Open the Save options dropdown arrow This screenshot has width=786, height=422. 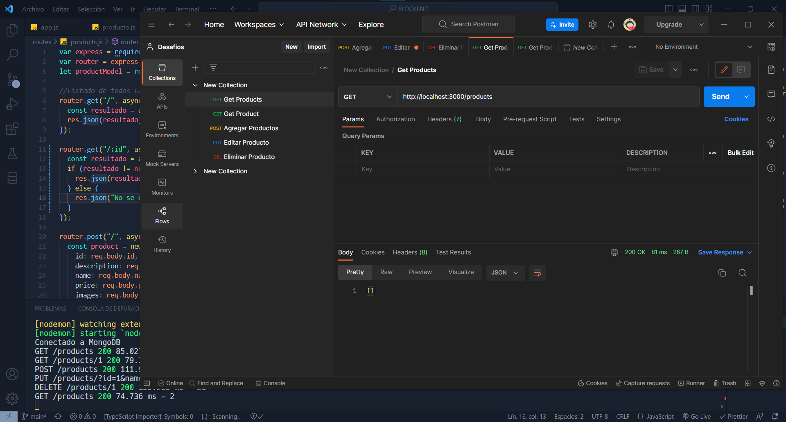[675, 70]
